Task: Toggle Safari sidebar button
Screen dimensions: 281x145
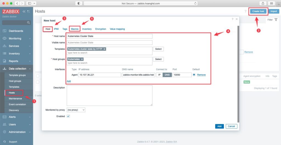Action: tap(30, 3)
